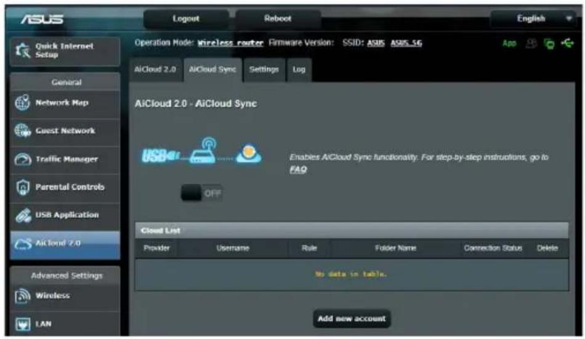Click the Logout button
Image resolution: width=585 pixels, height=339 pixels.
(x=186, y=18)
